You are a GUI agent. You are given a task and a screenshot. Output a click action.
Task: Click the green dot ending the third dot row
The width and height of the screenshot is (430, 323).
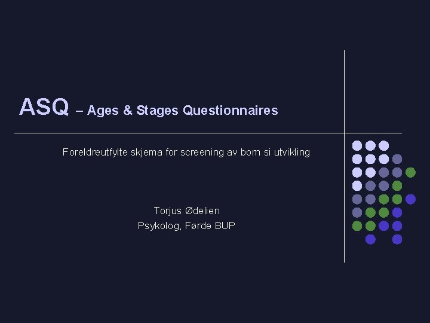click(410, 172)
